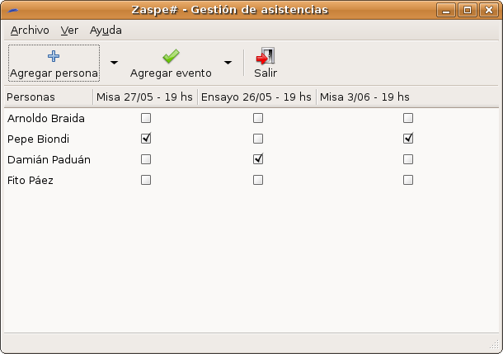Check Fito Páez for Misa 3/06
The width and height of the screenshot is (503, 354).
[408, 180]
